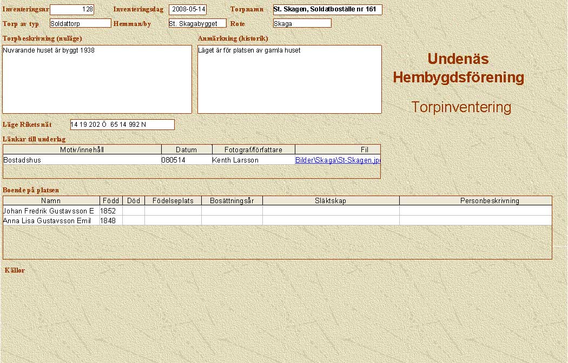Select the Rote field containing Skaga
Image resolution: width=568 pixels, height=363 pixels.
[x=302, y=23]
